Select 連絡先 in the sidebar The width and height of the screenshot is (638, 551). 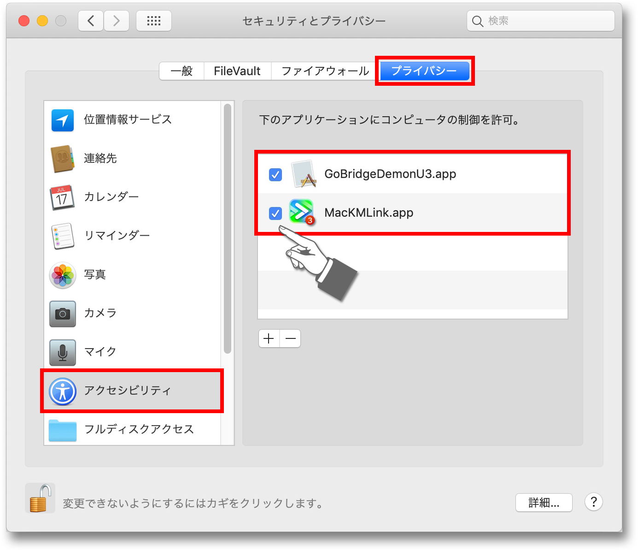coord(133,159)
